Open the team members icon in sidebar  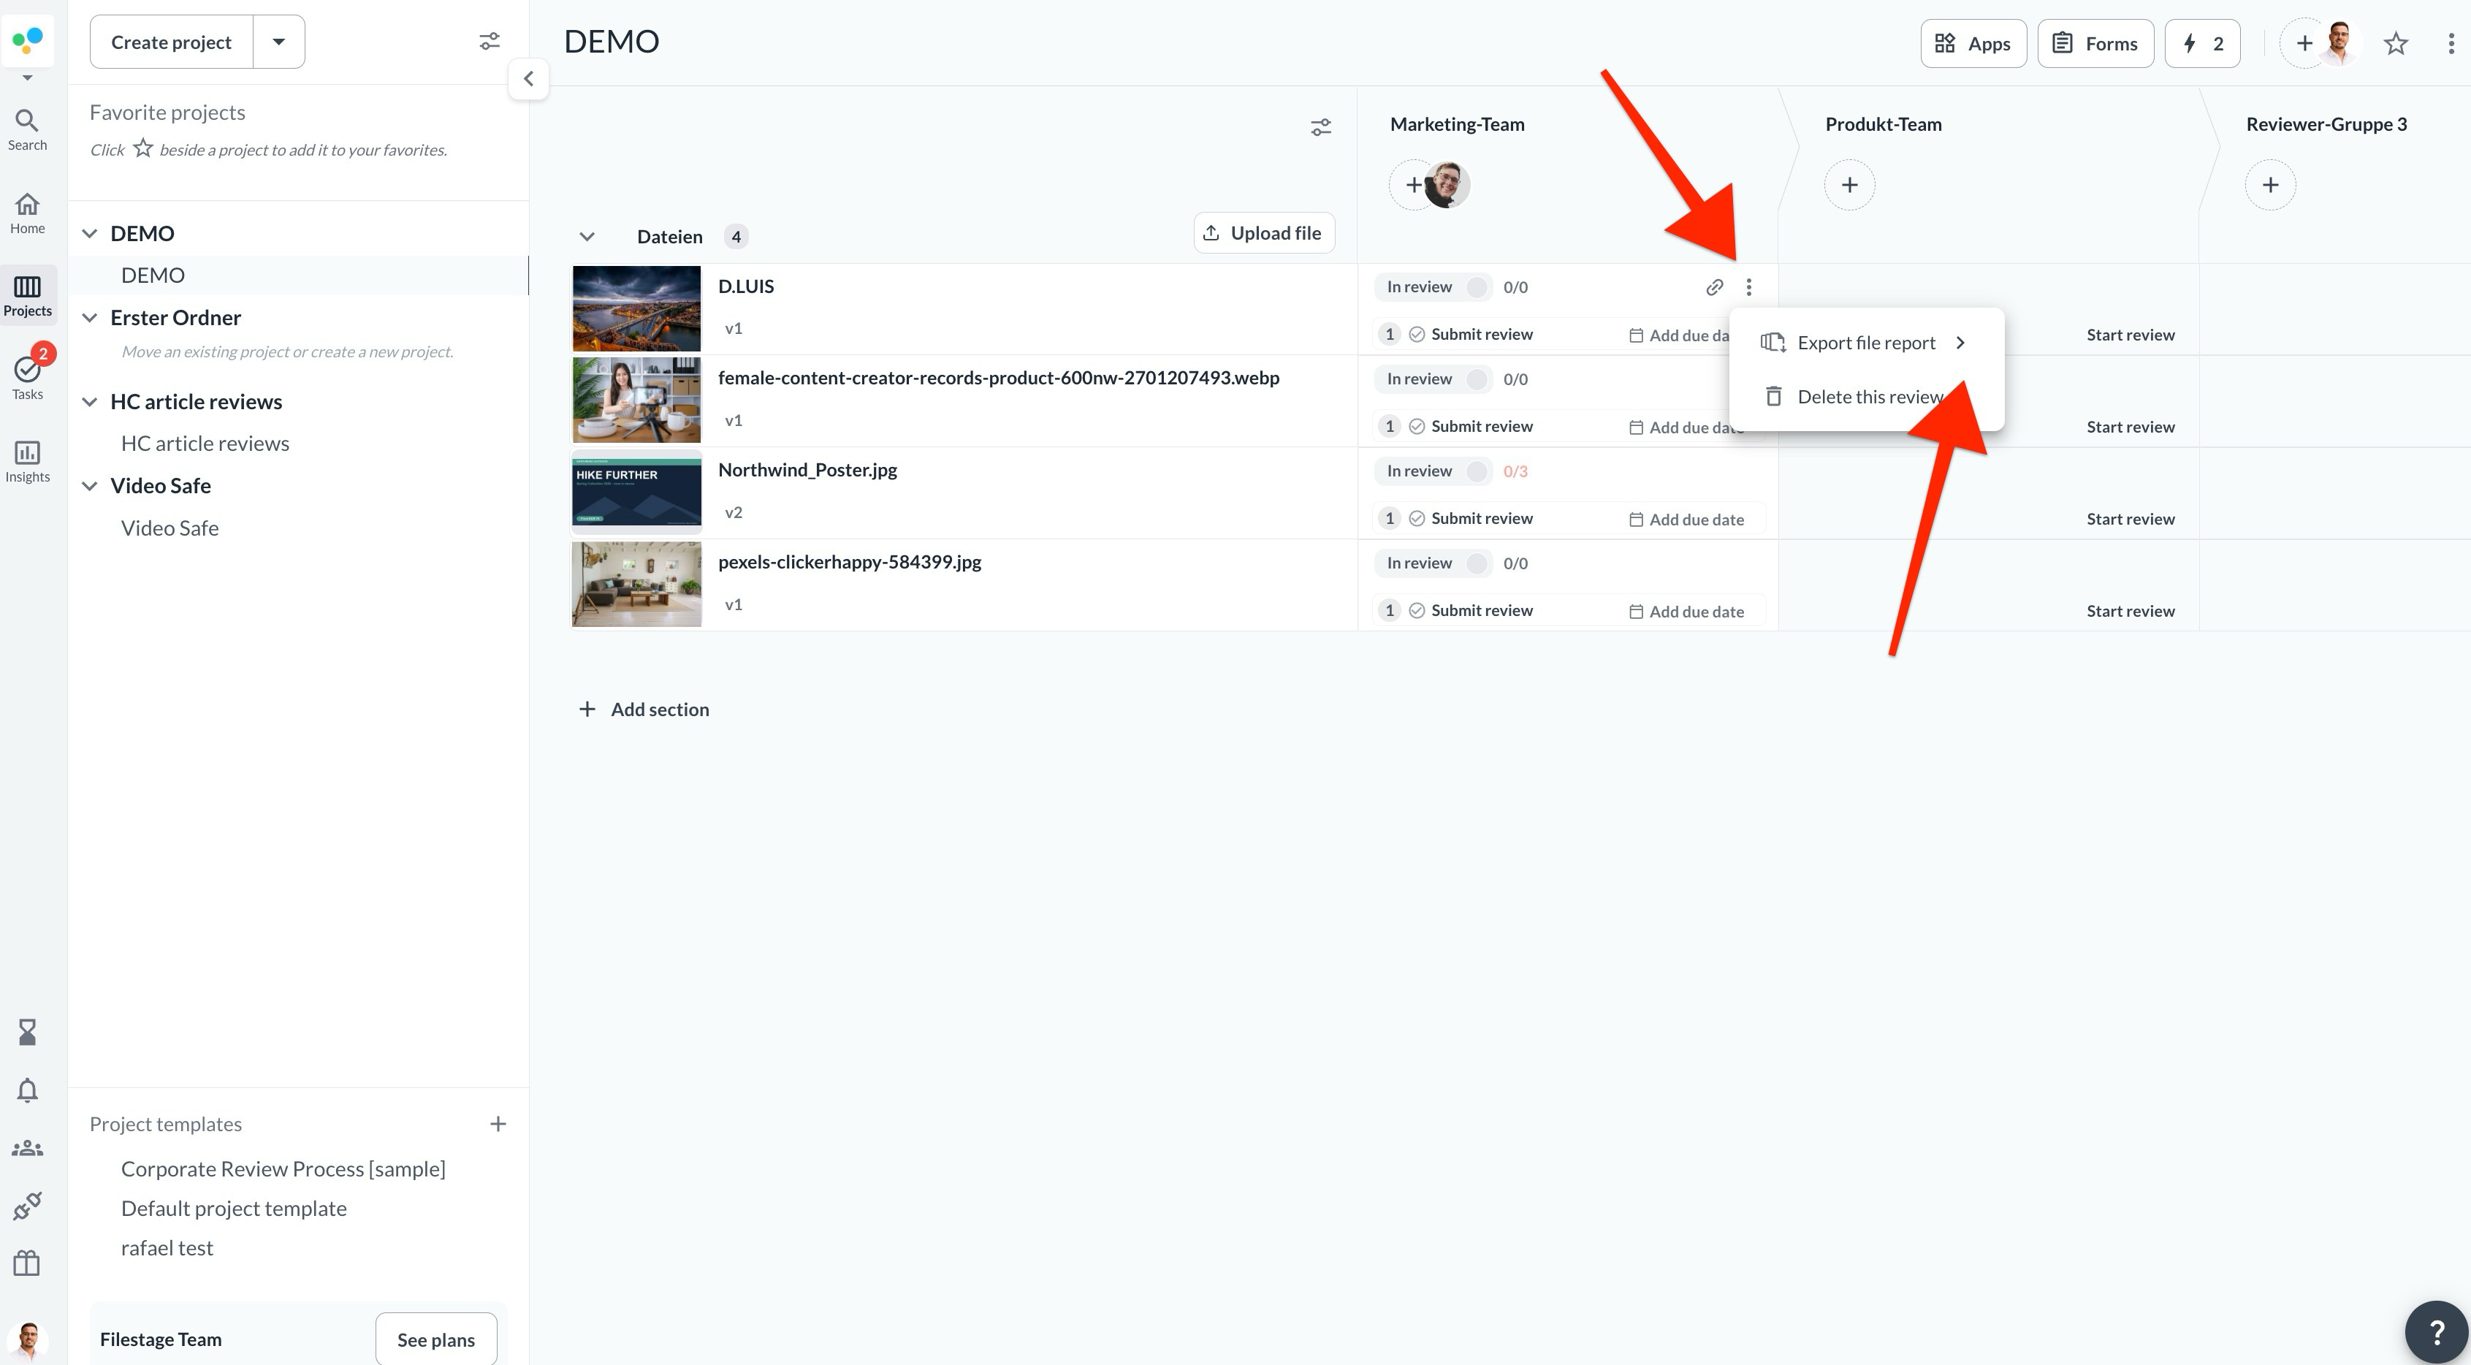pyautogui.click(x=27, y=1147)
